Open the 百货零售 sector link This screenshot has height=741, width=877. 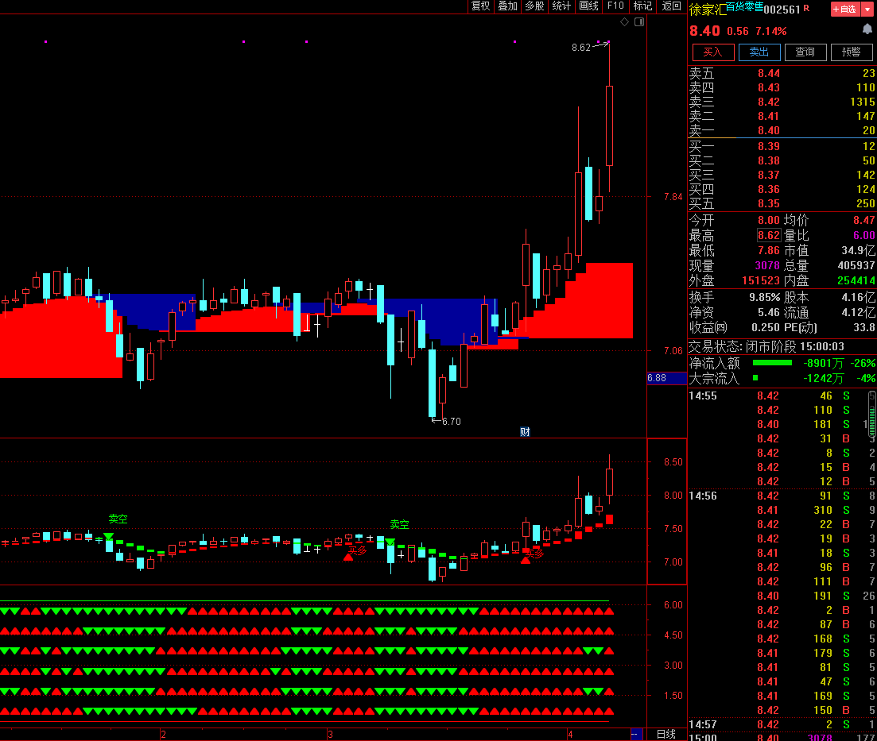coord(744,6)
